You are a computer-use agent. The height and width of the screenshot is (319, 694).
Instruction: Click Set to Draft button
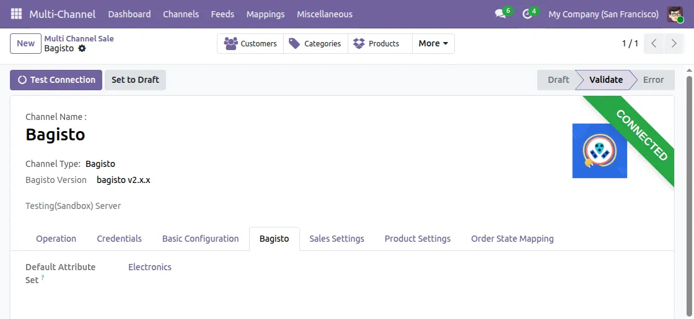(x=136, y=80)
